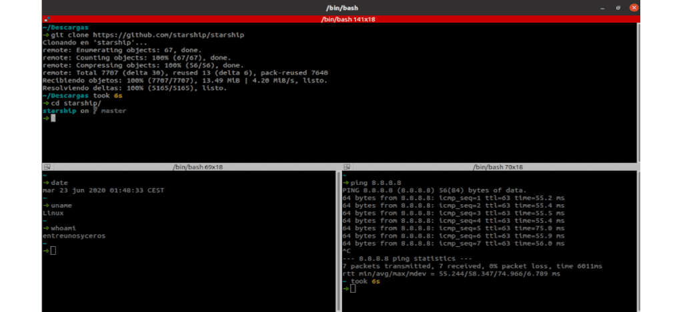Focus the prompt cursor in the ping terminal
Image resolution: width=683 pixels, height=312 pixels.
[354, 289]
